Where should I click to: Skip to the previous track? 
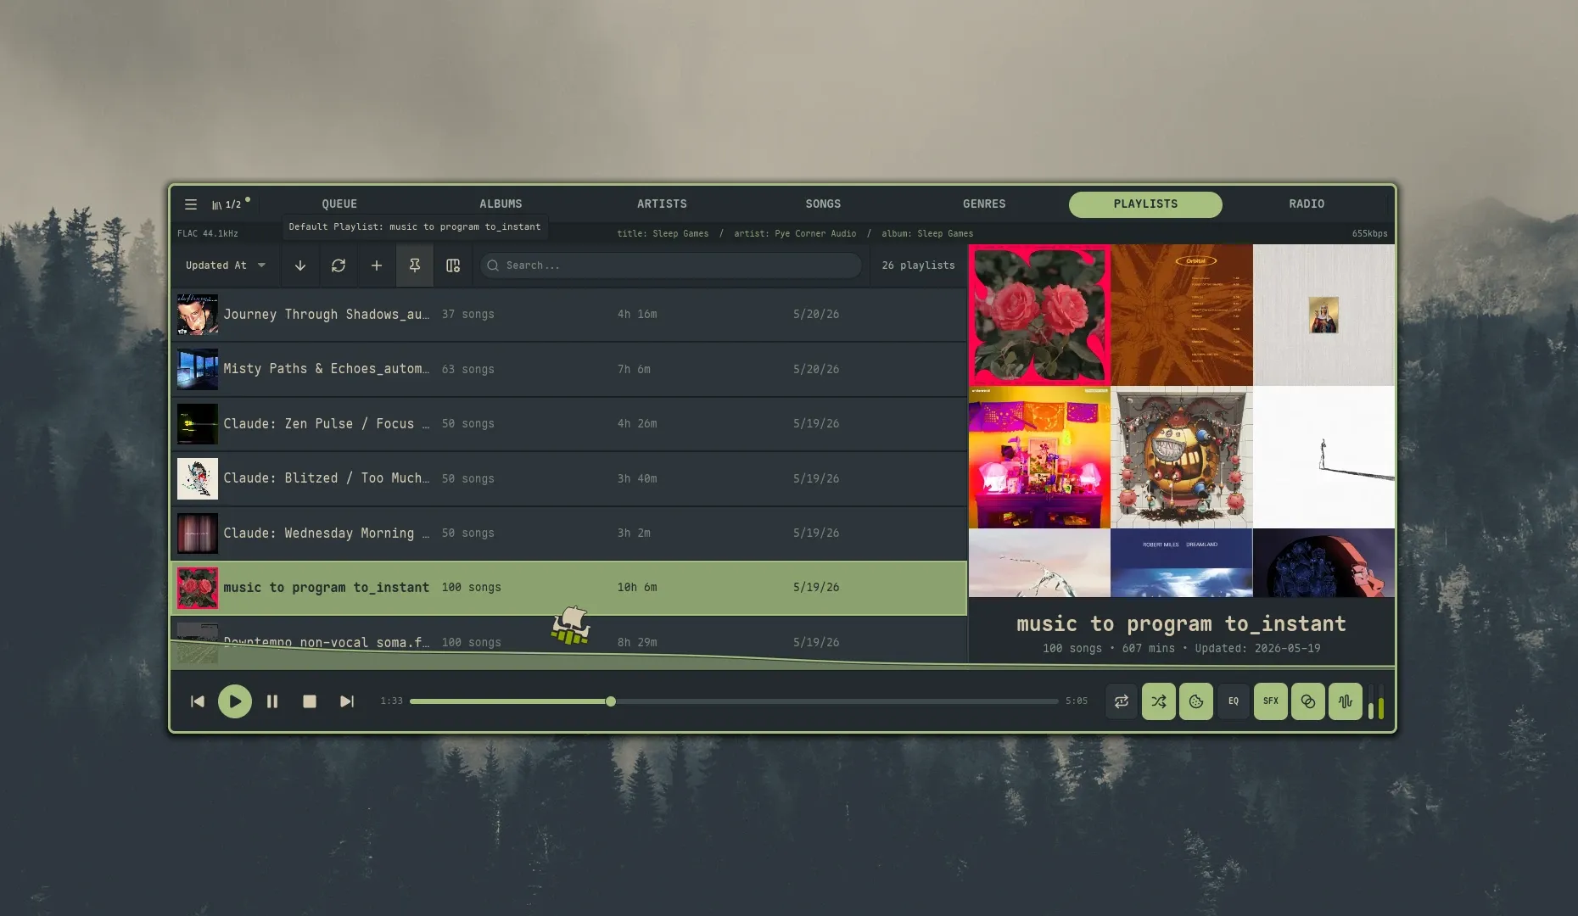coord(198,701)
